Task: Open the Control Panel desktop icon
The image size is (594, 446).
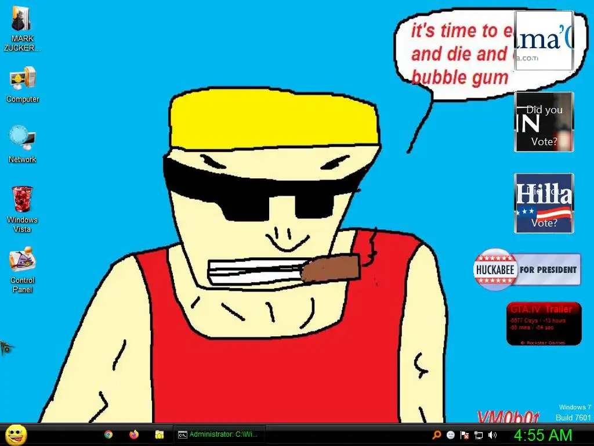Action: tap(23, 269)
